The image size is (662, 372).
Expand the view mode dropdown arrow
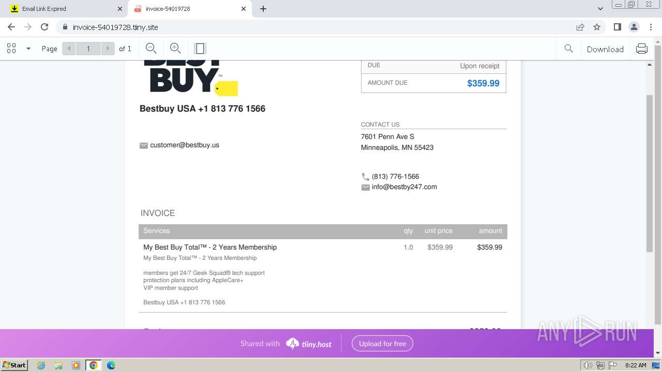coord(28,49)
